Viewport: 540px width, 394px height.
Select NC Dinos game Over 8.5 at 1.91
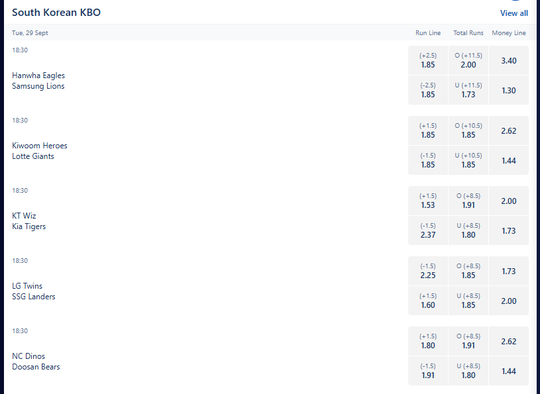click(468, 341)
